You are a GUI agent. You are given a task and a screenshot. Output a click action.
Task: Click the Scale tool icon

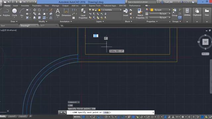(39, 18)
